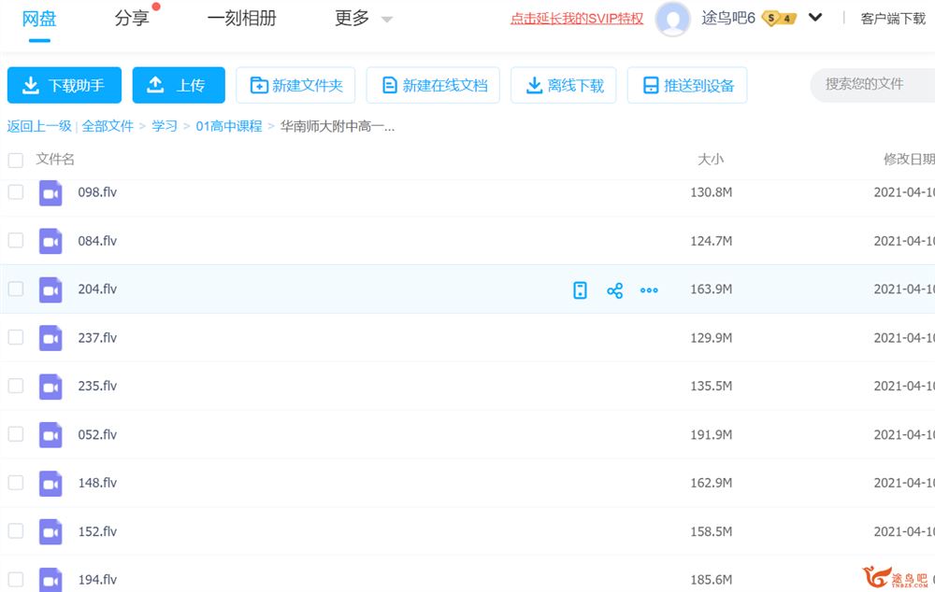Navigate to 全部文件 breadcrumb

pyautogui.click(x=108, y=126)
